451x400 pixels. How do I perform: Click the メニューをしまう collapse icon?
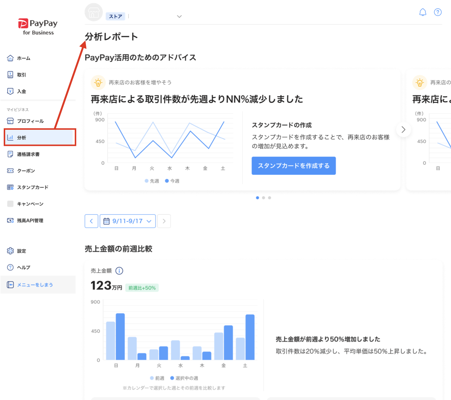[10, 285]
